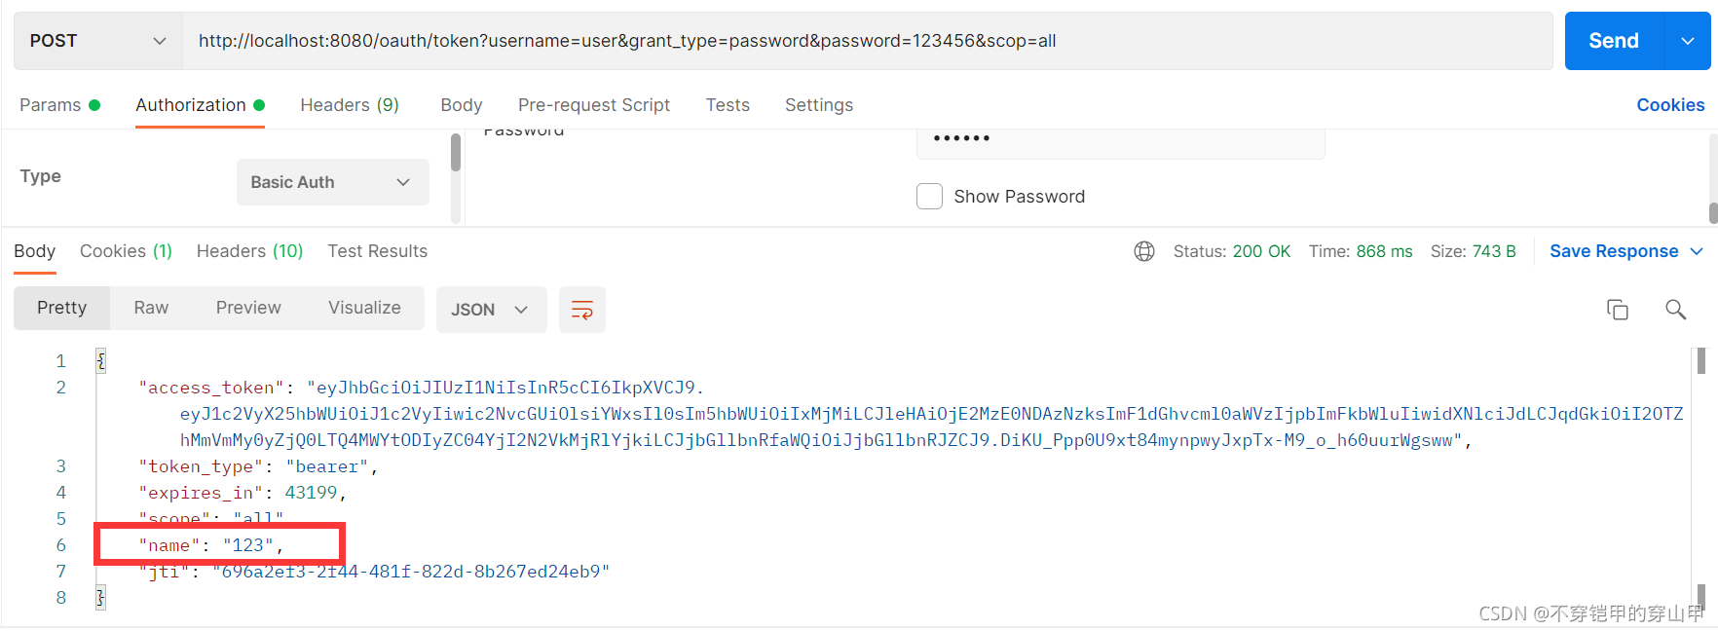Open the Basic Auth type dropdown
The height and width of the screenshot is (631, 1718).
pyautogui.click(x=332, y=181)
